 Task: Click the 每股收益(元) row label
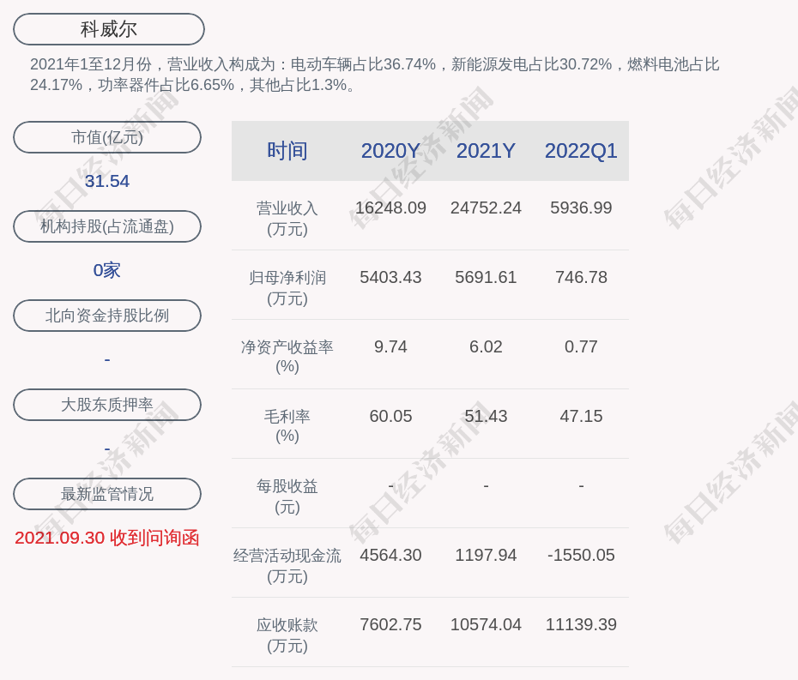pyautogui.click(x=287, y=496)
